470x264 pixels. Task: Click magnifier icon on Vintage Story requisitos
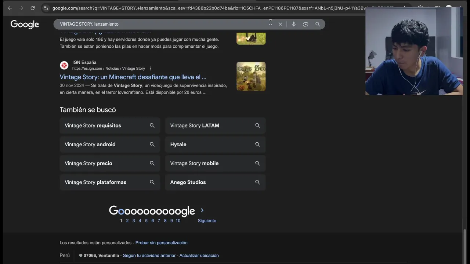tap(152, 125)
